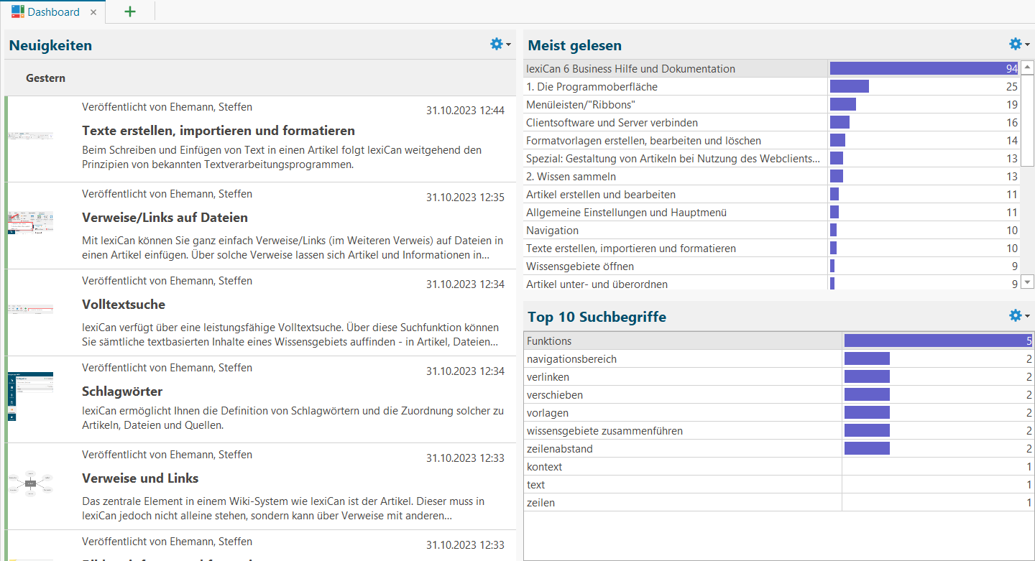Screen dimensions: 1035x561
Task: Select "Wissensgebiete öffnen" row
Action: [x=771, y=266]
